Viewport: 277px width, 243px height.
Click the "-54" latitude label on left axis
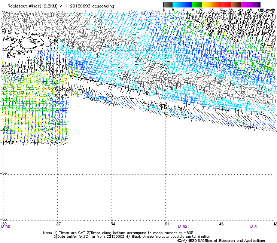pyautogui.click(x=3, y=89)
